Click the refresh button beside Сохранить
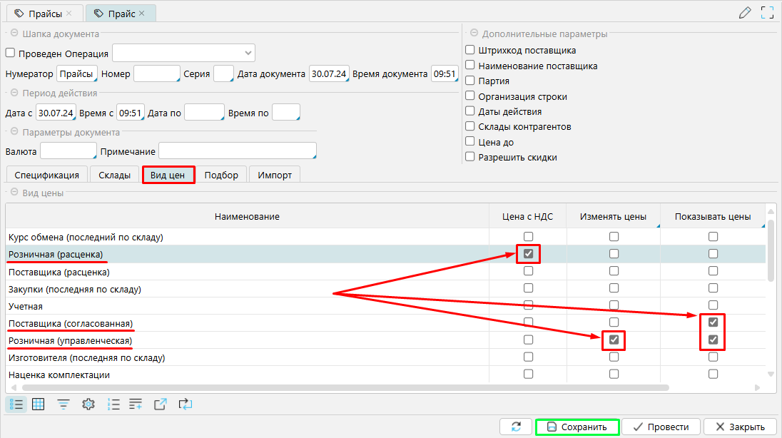The width and height of the screenshot is (782, 438). point(516,427)
